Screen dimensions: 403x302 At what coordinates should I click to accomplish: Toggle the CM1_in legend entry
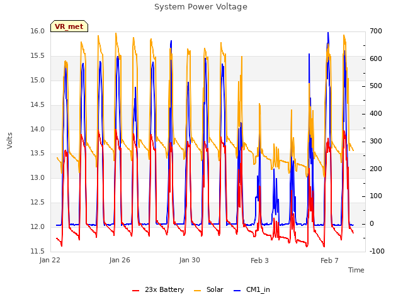pos(252,289)
